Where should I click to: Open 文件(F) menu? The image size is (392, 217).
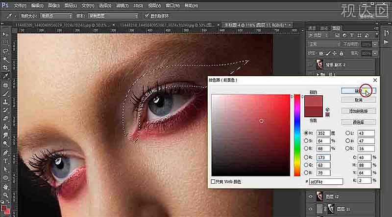[x=20, y=5]
